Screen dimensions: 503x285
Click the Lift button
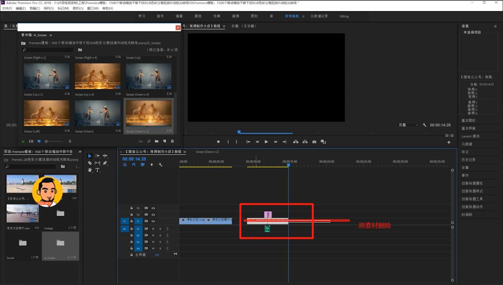[x=296, y=142]
